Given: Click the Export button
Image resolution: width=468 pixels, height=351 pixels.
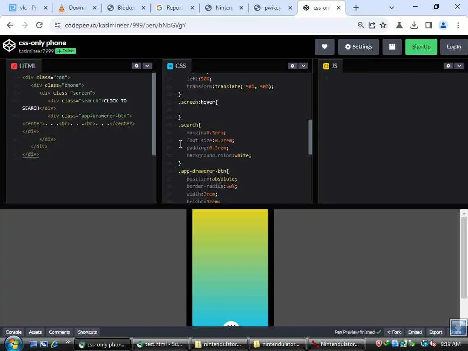Looking at the screenshot, I should coord(436,332).
